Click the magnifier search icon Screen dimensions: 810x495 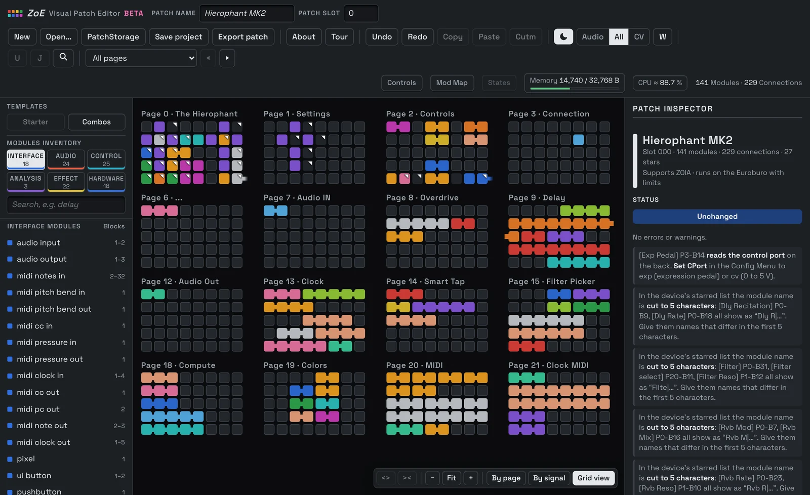[x=63, y=58]
